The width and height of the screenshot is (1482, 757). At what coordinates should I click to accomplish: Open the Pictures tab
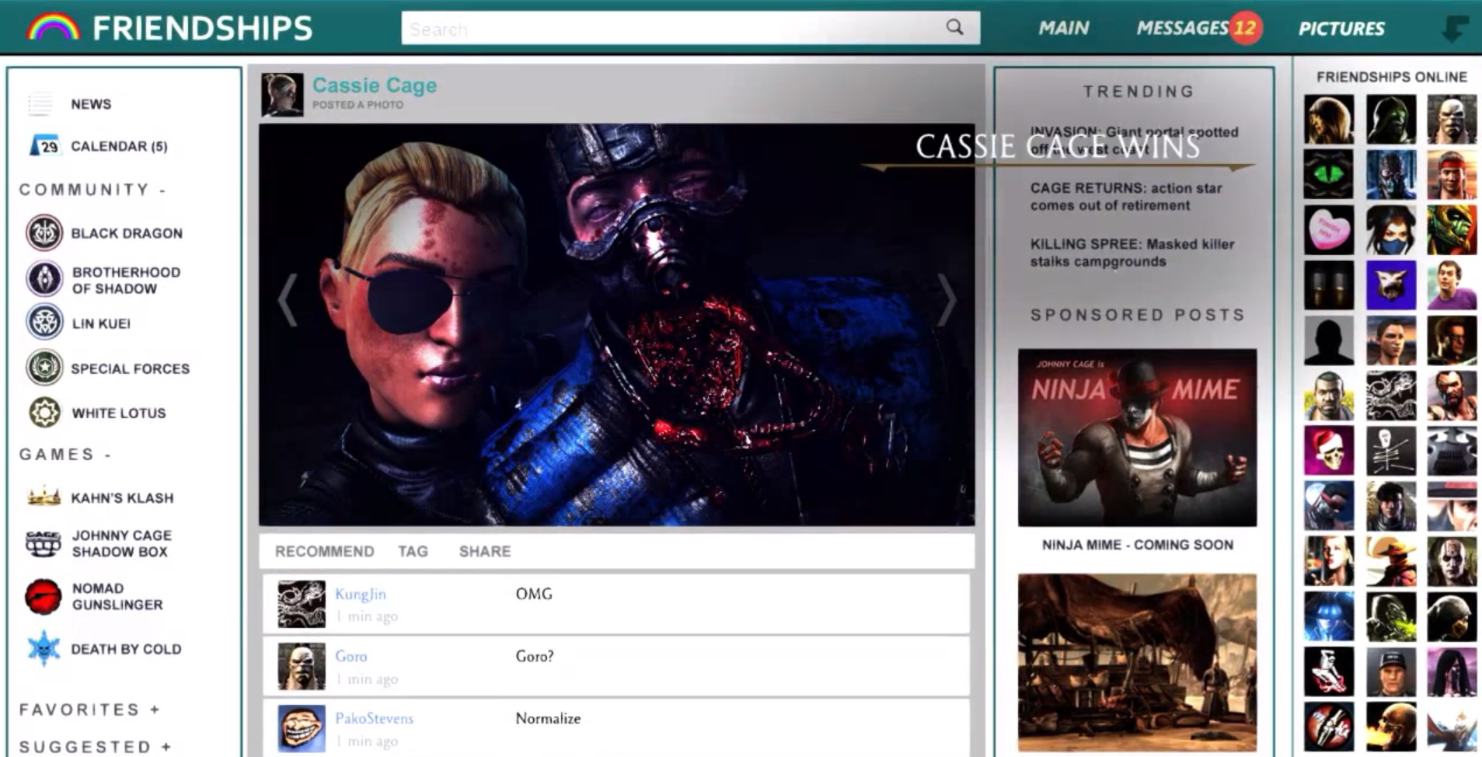click(1341, 28)
